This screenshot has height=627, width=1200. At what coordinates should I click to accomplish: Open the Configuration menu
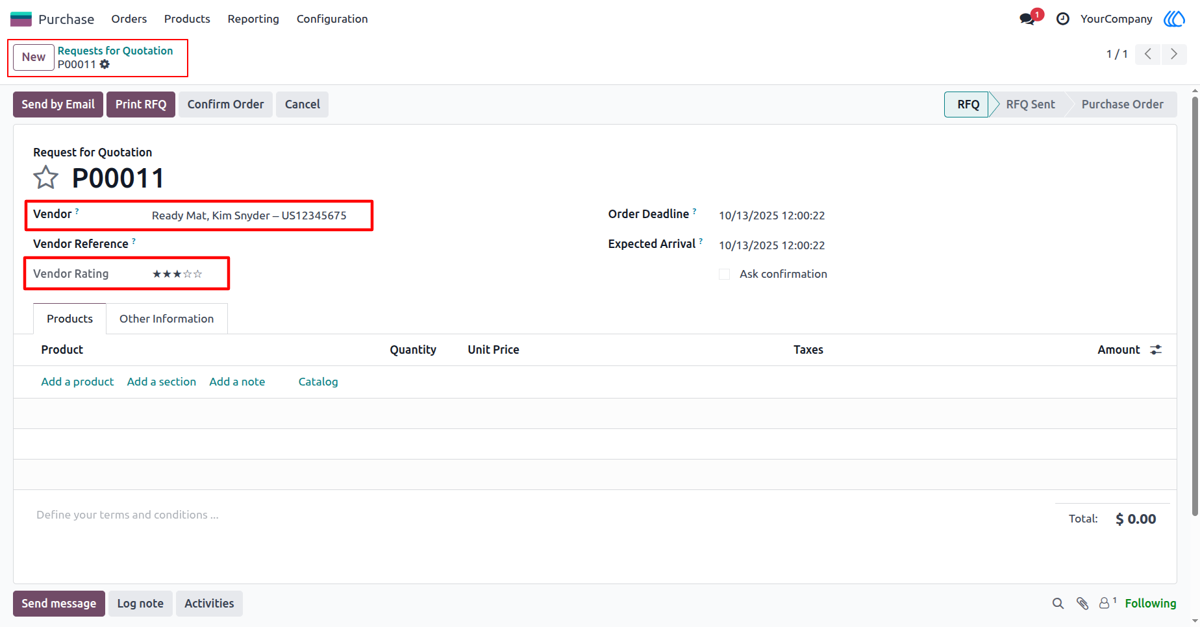(332, 19)
